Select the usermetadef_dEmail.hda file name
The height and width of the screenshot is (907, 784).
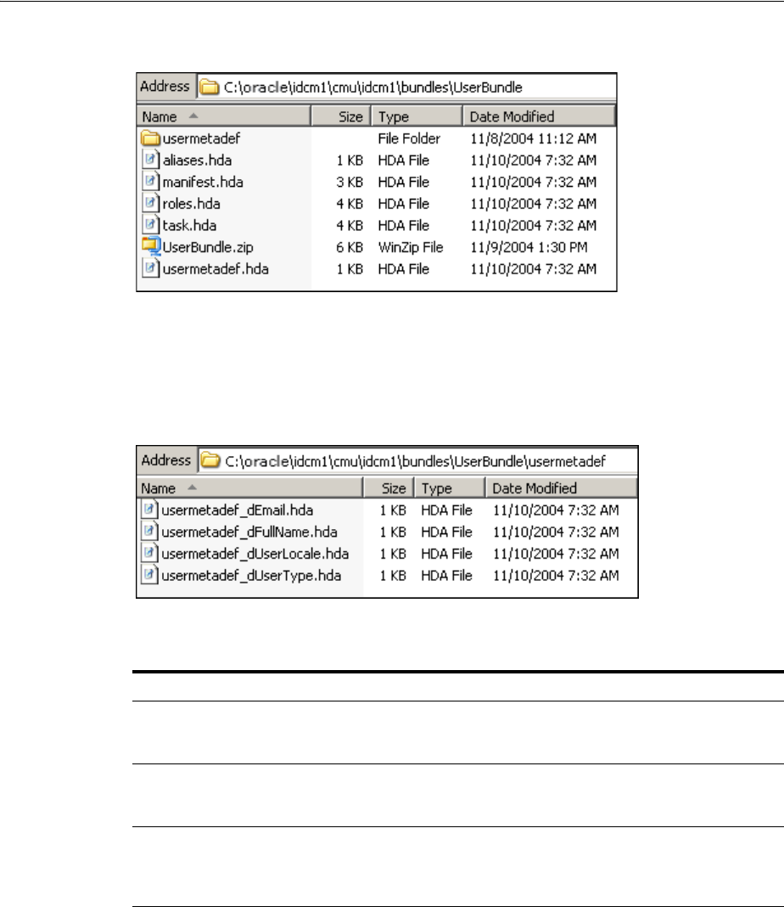(238, 510)
